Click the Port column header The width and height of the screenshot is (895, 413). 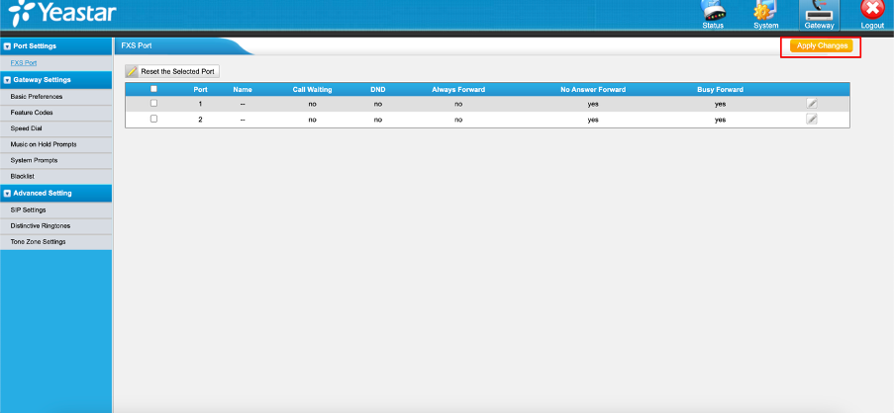200,90
